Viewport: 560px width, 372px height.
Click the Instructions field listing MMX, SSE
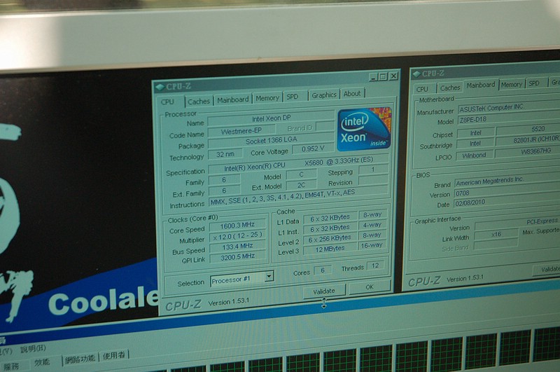298,197
